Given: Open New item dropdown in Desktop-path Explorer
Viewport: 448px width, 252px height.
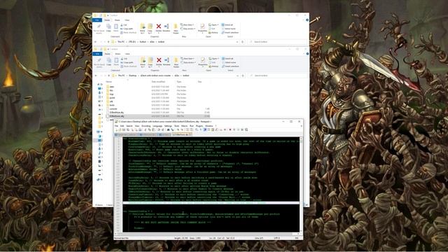Looking at the screenshot, I should 188,59.
